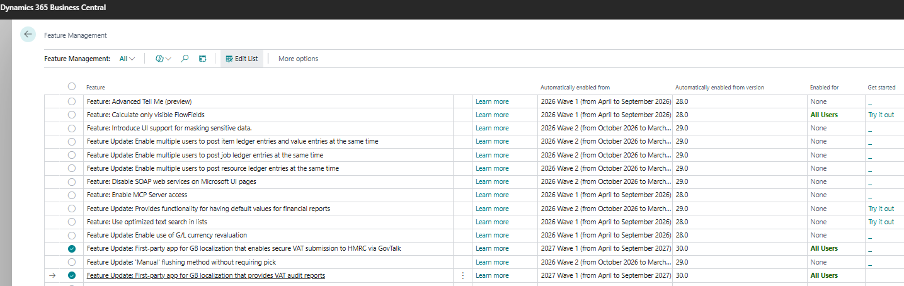Select the 'Manual' flushing method row circle
The height and width of the screenshot is (286, 904).
[72, 262]
